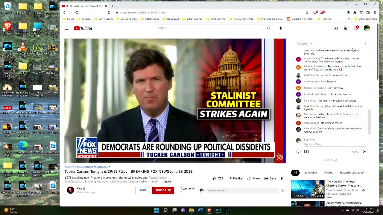This screenshot has height=215, width=383.
Task: Open the Finances bookmark folder
Action: point(324,19)
